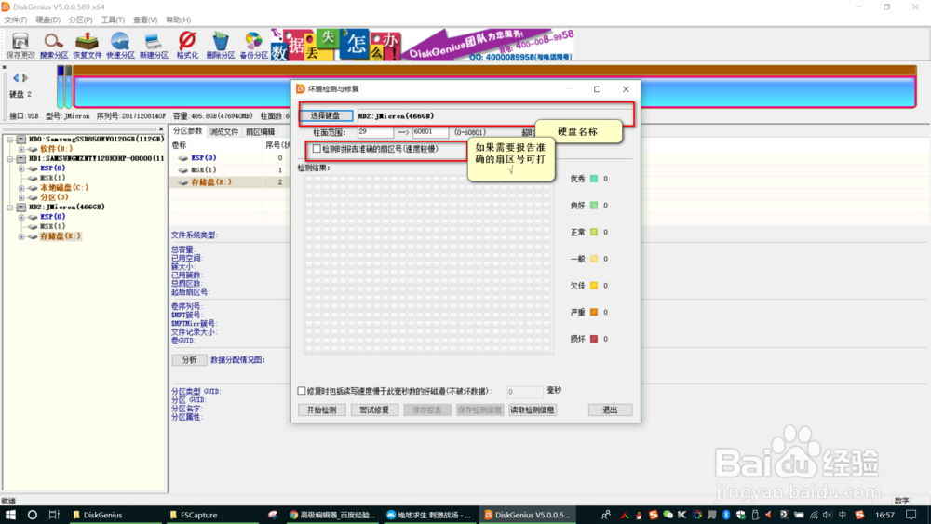The image size is (931, 524).
Task: Open the Quick Partition (快速分区) tool
Action: tap(120, 45)
